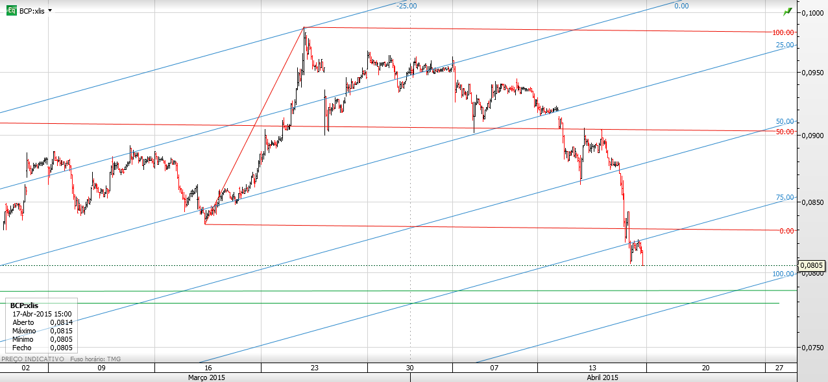Click the blue 75.00 channel label

pyautogui.click(x=785, y=197)
